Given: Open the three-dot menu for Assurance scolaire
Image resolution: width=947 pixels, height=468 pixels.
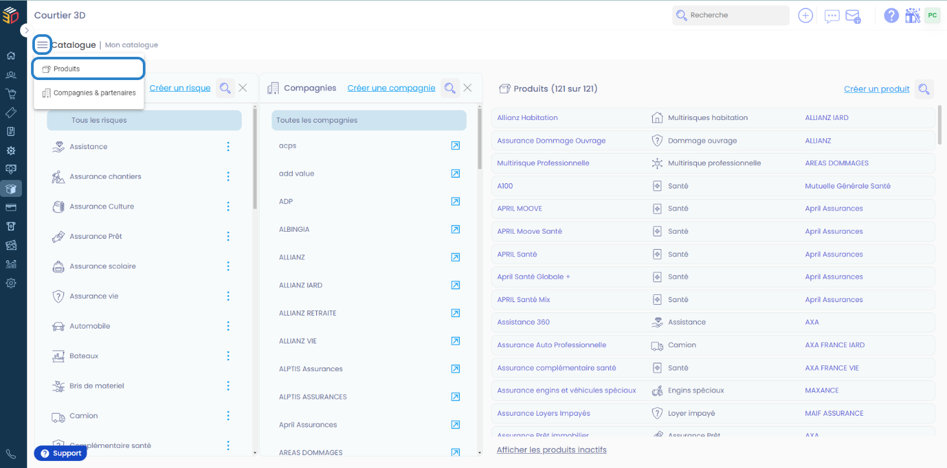Looking at the screenshot, I should pyautogui.click(x=228, y=266).
